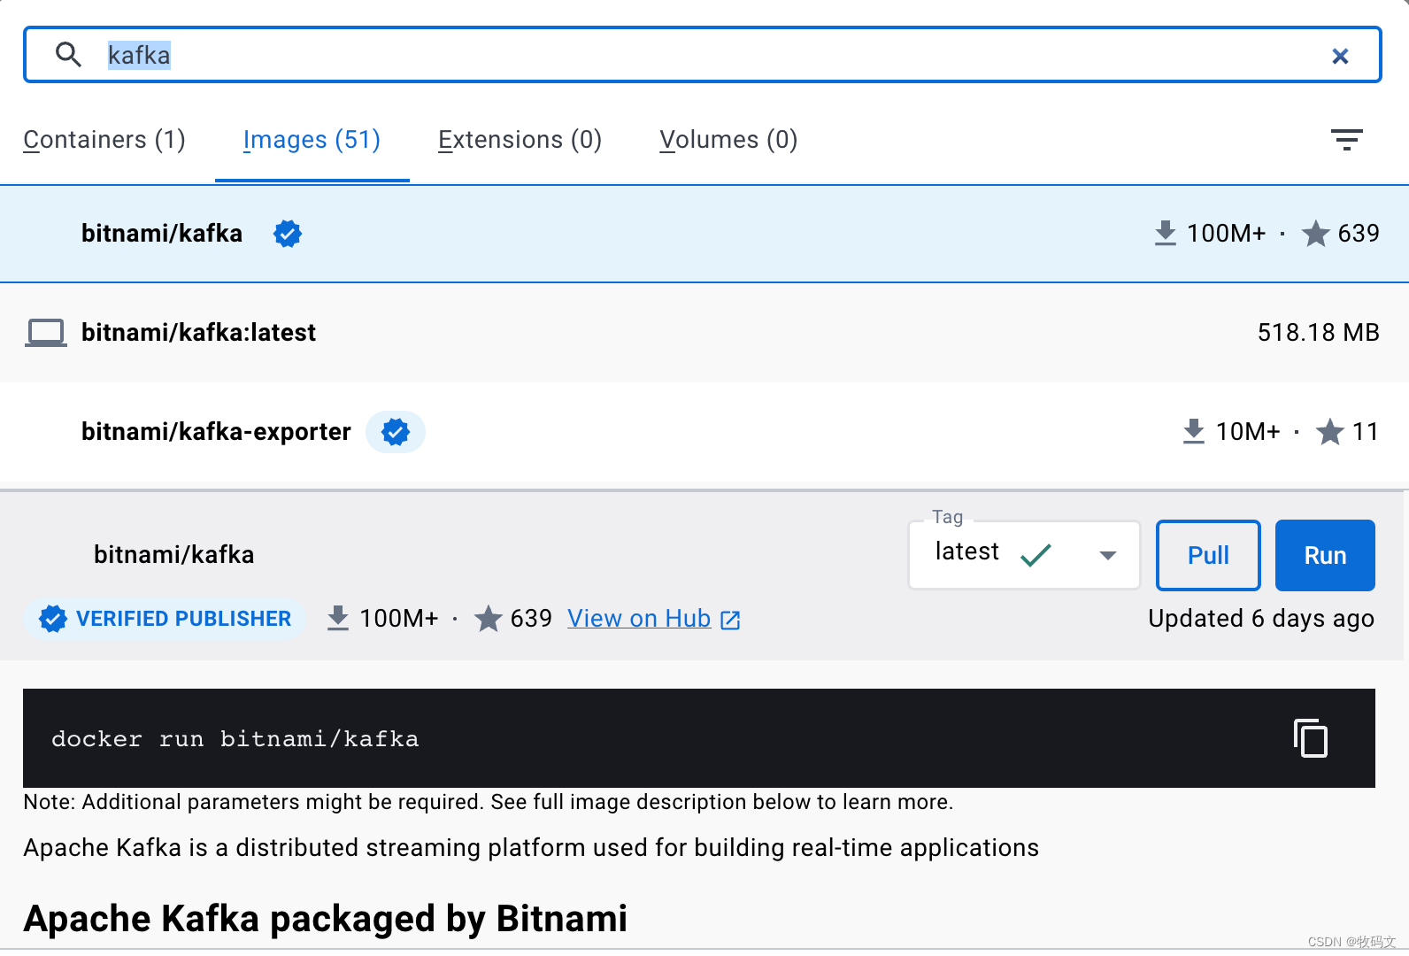Screen dimensions: 1409x956
Task: Click verified badge next to bitnami/kafka-exporter
Action: 396,432
